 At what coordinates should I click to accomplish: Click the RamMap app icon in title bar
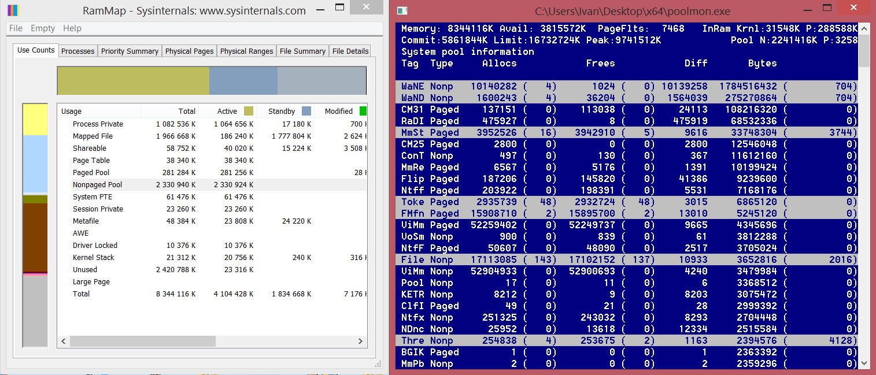point(12,10)
